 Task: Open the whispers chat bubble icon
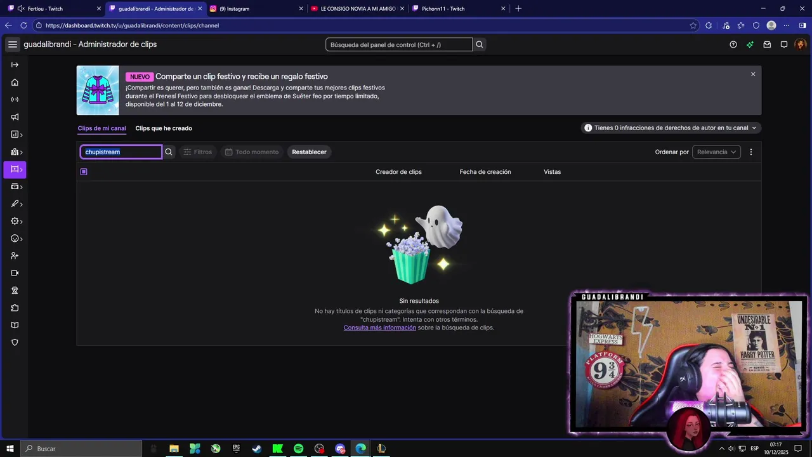(x=784, y=44)
